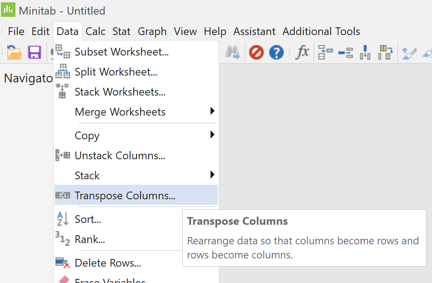
Task: Click the Open folder toolbar icon
Action: click(15, 52)
